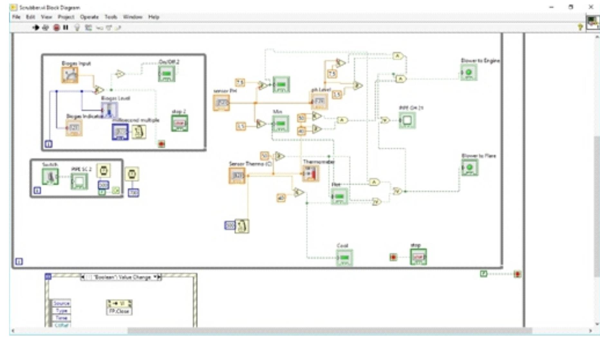Select the Switch boolean terminal

[x=51, y=176]
